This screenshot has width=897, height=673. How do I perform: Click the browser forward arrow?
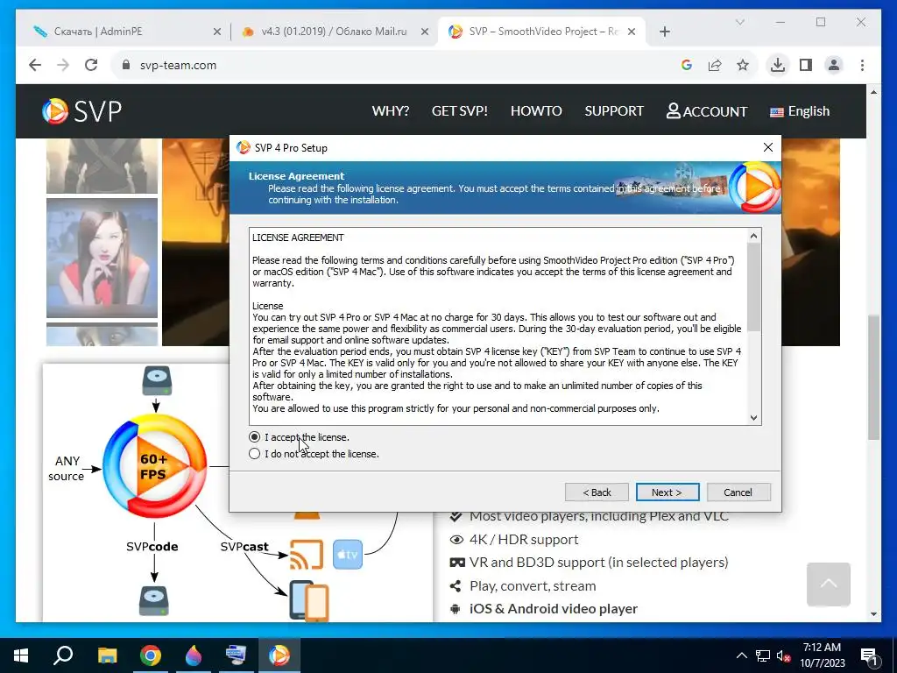(63, 65)
